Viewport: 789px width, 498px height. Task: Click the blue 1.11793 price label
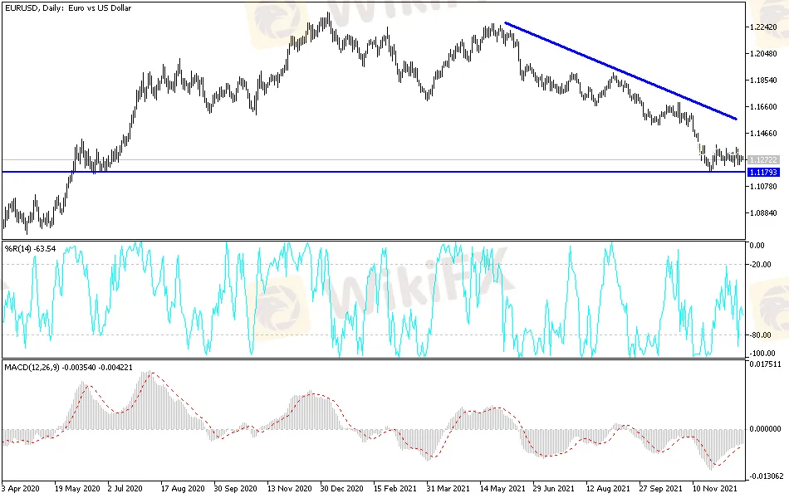(x=763, y=172)
